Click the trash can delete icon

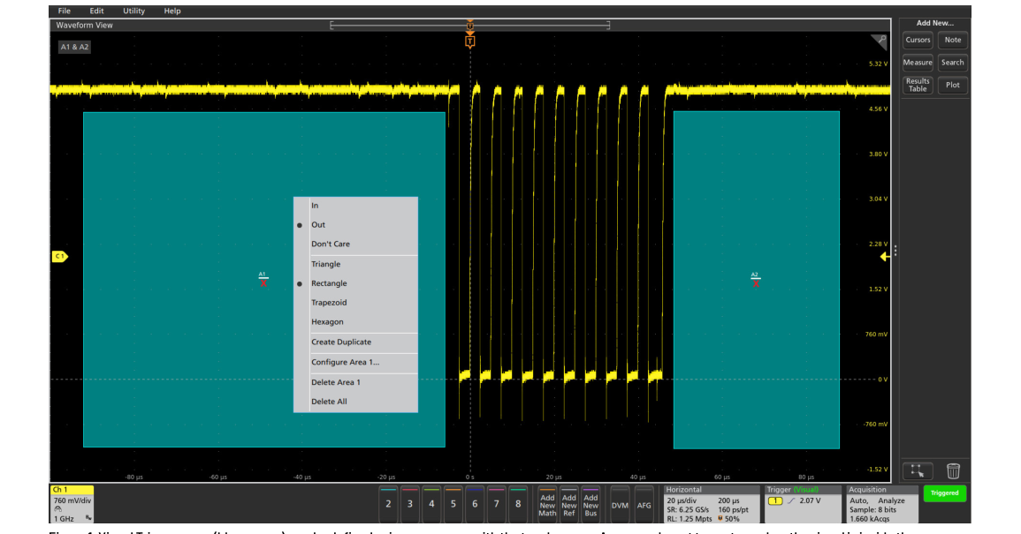(953, 470)
